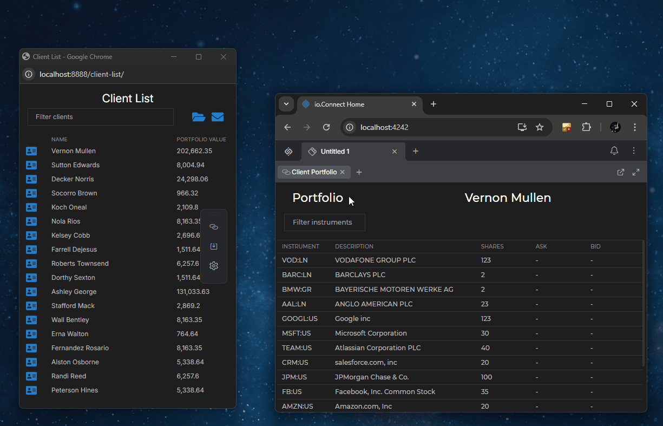The height and width of the screenshot is (426, 663).
Task: Click the io.Connect home logo icon
Action: 288,152
